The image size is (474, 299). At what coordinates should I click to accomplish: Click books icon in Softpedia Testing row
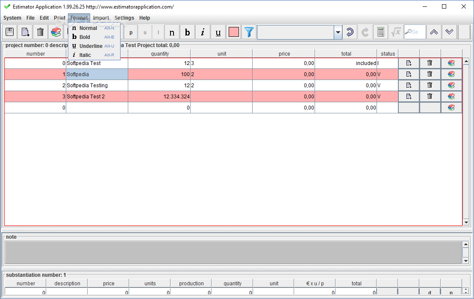[x=451, y=86]
